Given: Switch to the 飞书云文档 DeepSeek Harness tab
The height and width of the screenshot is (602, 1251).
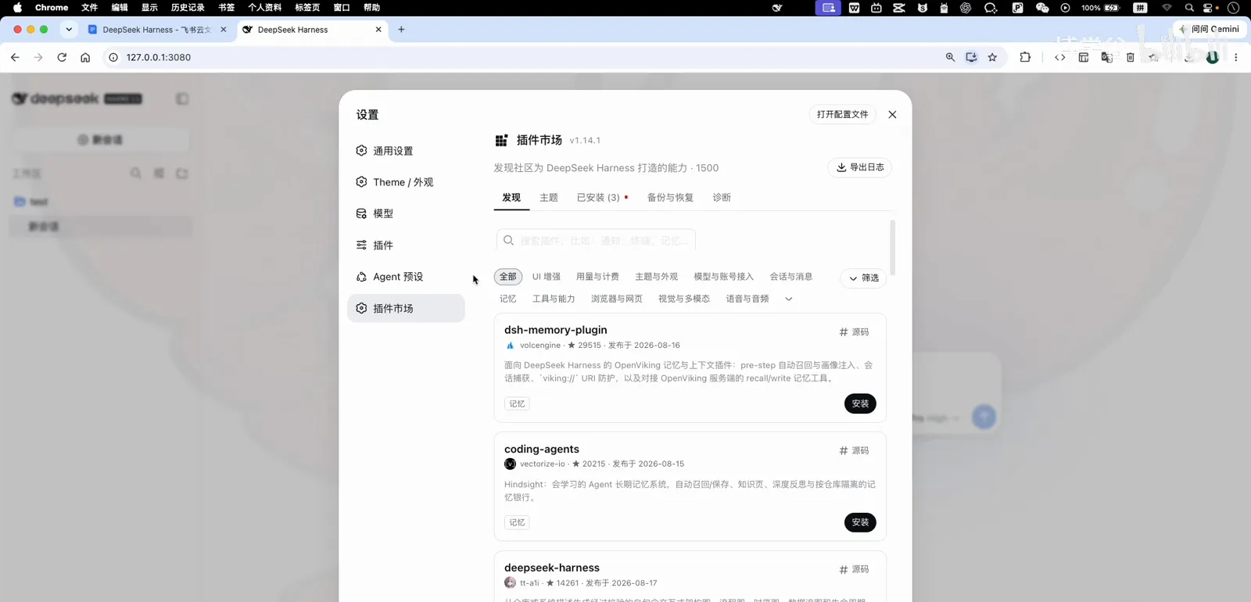Looking at the screenshot, I should coord(156,30).
